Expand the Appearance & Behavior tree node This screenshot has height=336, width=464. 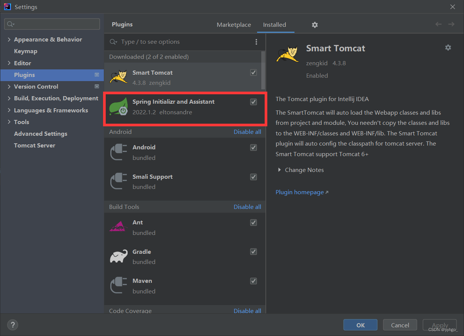click(9, 40)
